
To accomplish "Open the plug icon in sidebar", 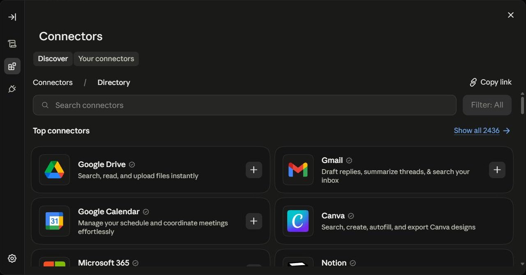I will point(12,89).
